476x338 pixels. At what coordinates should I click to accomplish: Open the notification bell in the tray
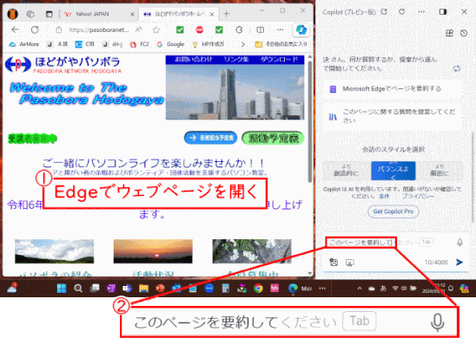pyautogui.click(x=451, y=288)
